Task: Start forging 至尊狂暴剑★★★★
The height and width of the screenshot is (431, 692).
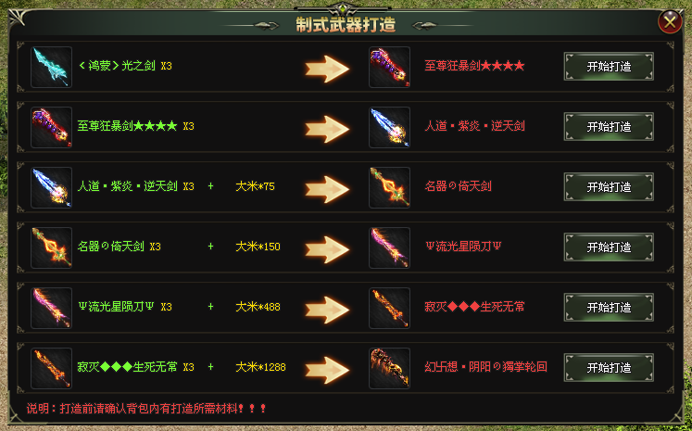Action: [609, 66]
